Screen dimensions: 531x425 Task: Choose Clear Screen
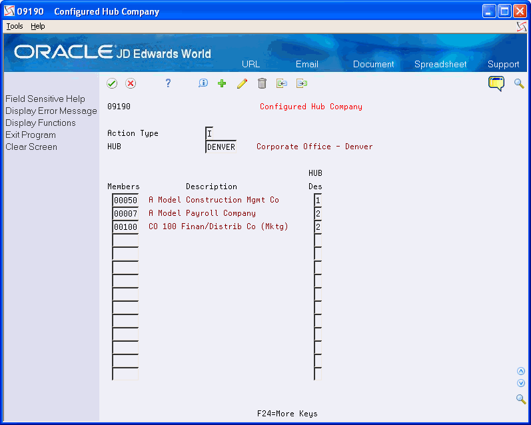click(31, 147)
